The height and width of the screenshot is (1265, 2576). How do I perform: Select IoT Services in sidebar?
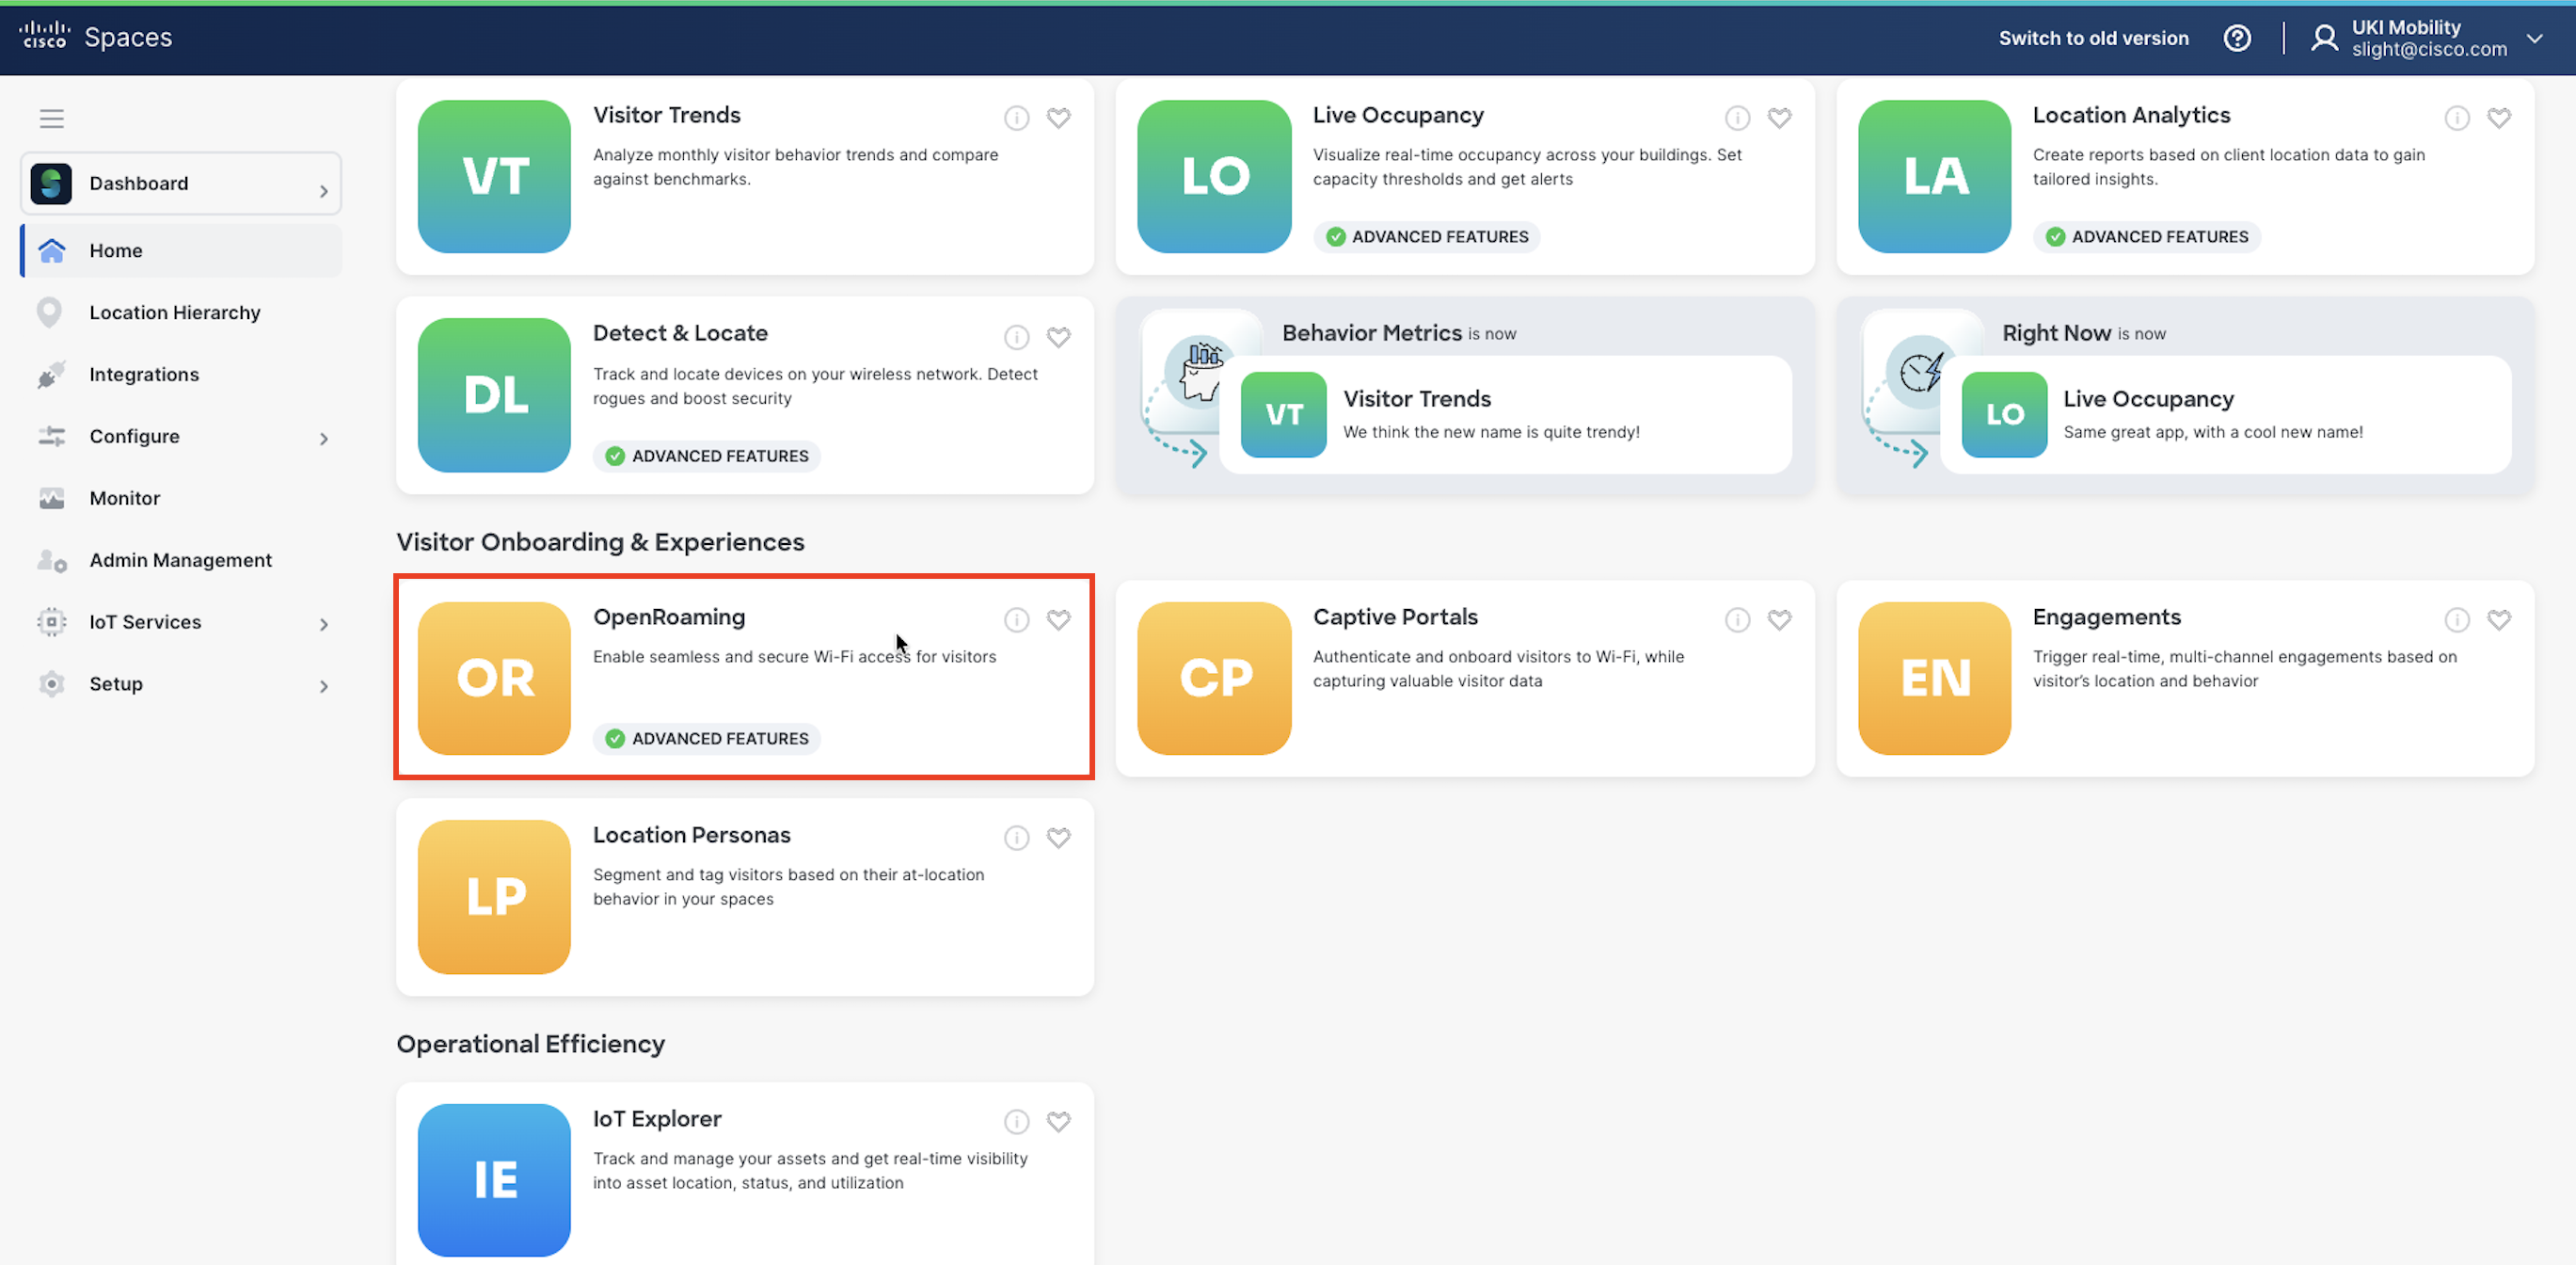pos(181,622)
